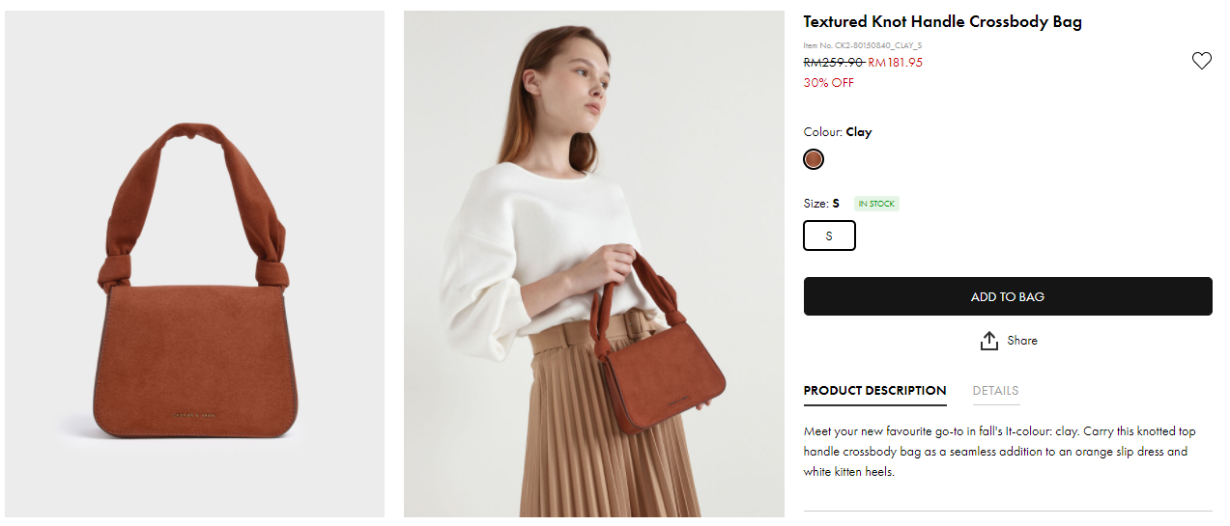The image size is (1230, 526).
Task: Click the IN STOCK badge
Action: point(876,204)
